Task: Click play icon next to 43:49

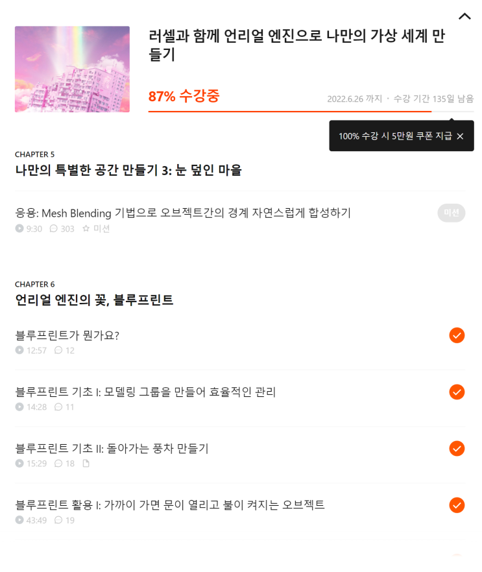Action: pyautogui.click(x=19, y=520)
